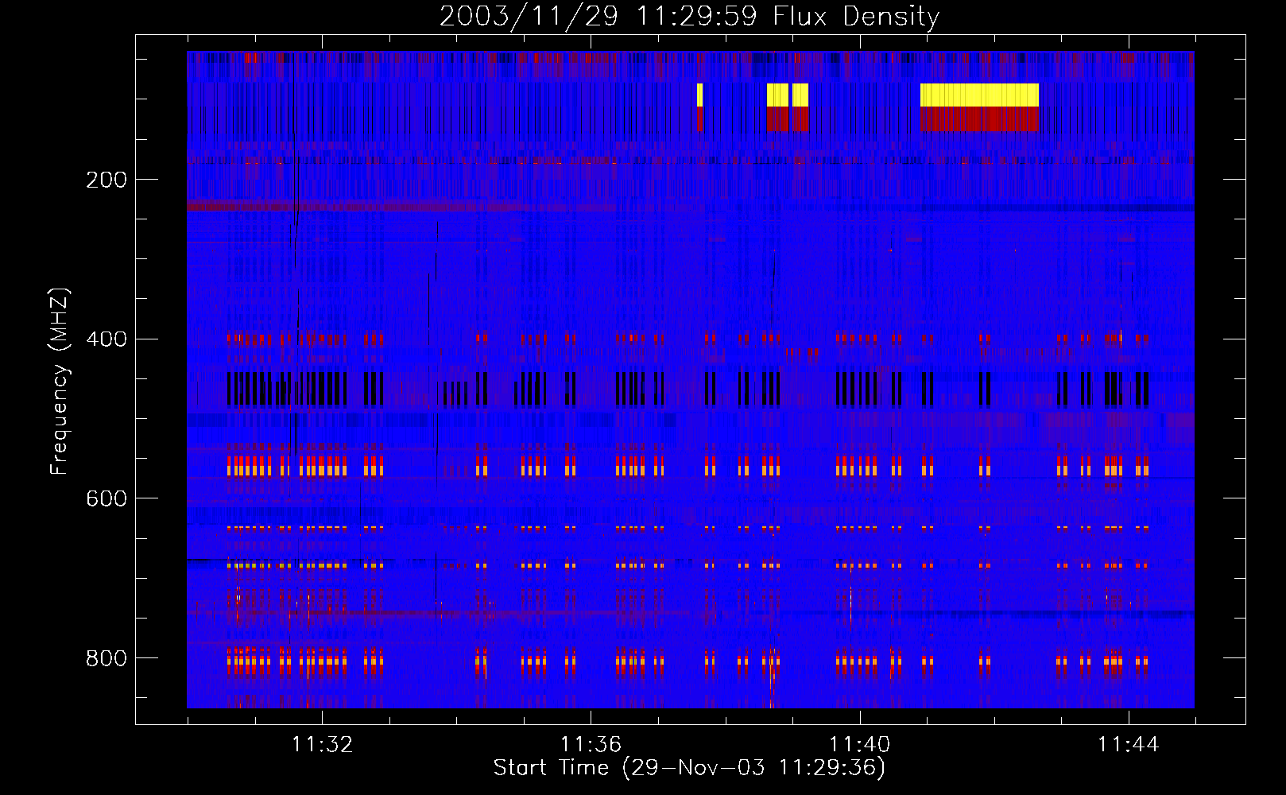Viewport: 1286px width, 795px height.
Task: Click the 11:40 time tick label
Action: 860,745
